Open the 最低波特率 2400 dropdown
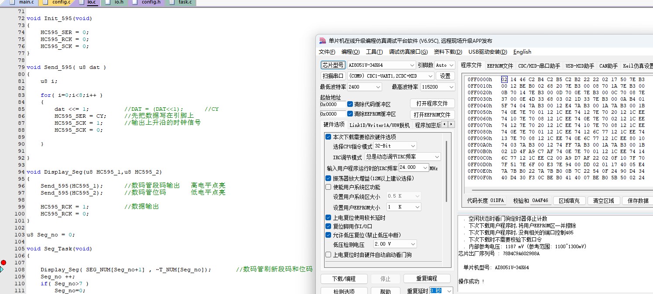Image resolution: width=653 pixels, height=294 pixels. pos(364,87)
